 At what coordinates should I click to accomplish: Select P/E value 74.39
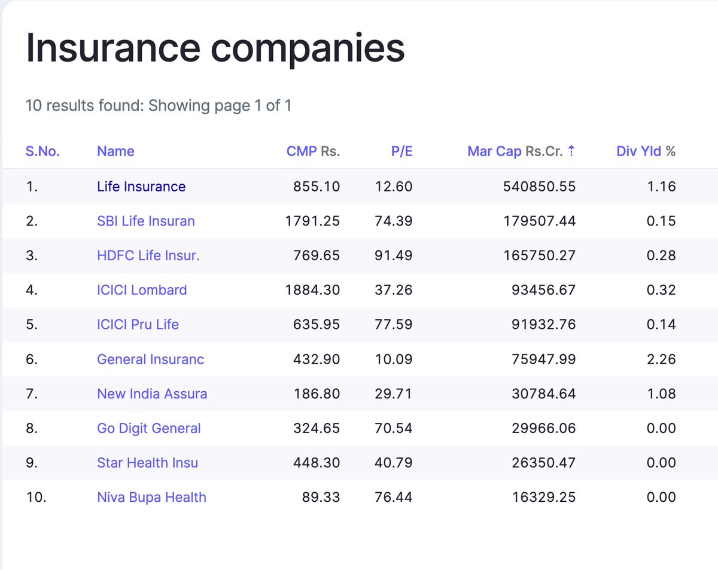pyautogui.click(x=394, y=221)
